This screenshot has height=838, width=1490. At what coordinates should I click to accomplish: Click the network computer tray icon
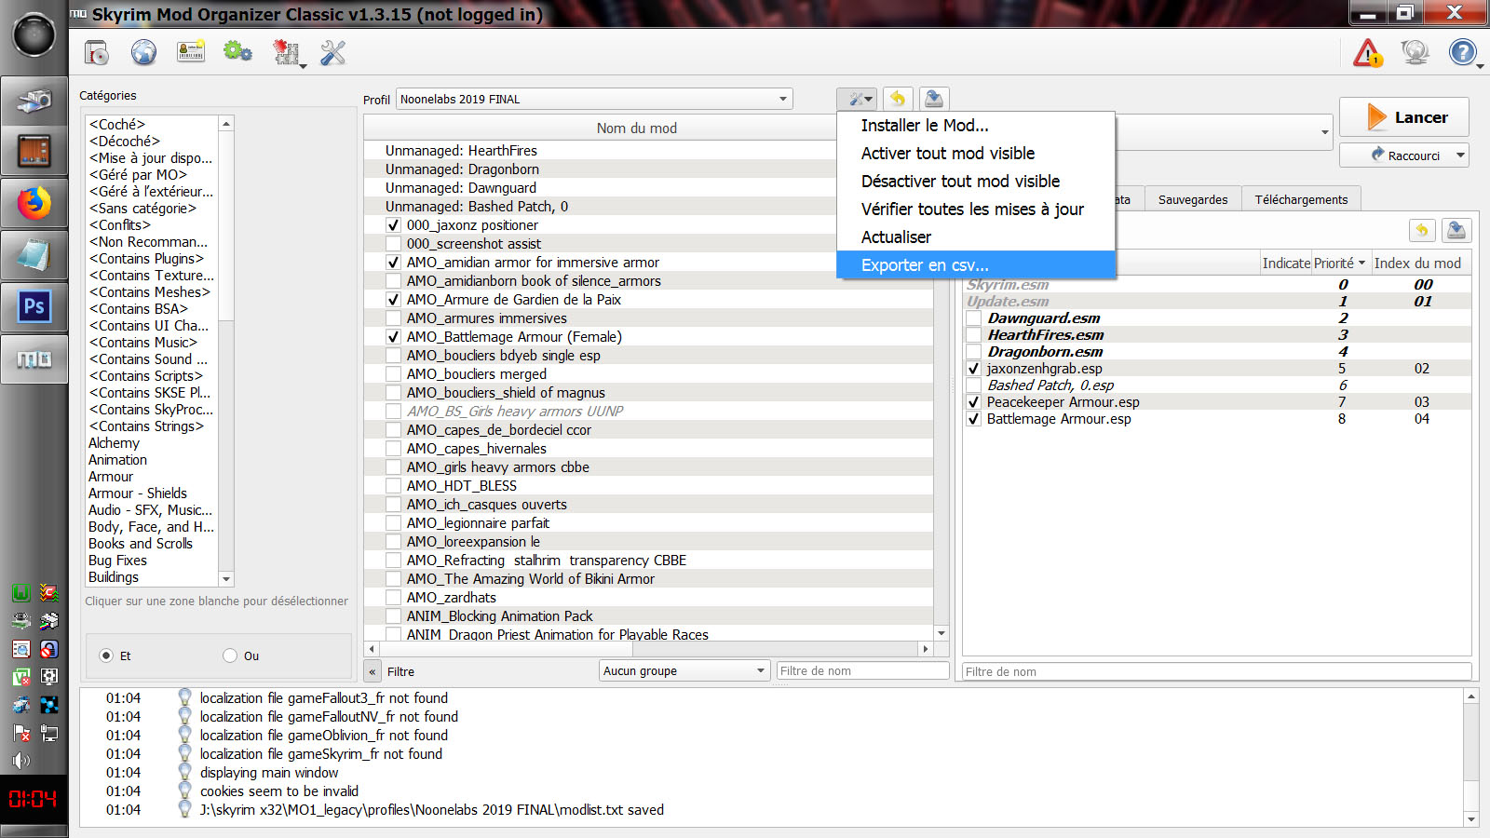[48, 733]
